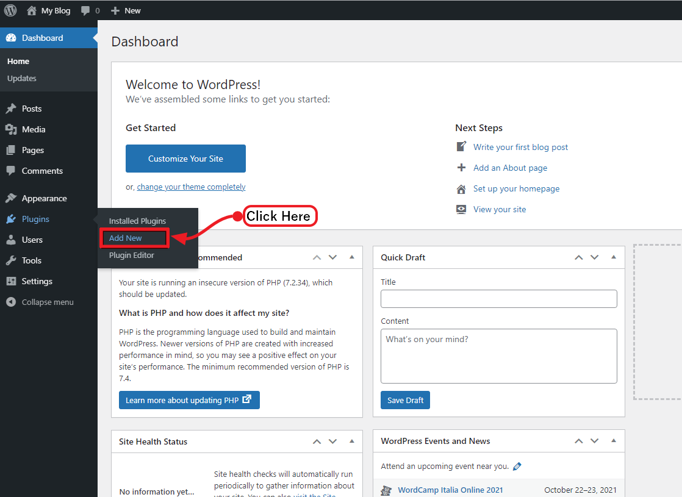
Task: Click the My Blog home icon
Action: click(31, 10)
